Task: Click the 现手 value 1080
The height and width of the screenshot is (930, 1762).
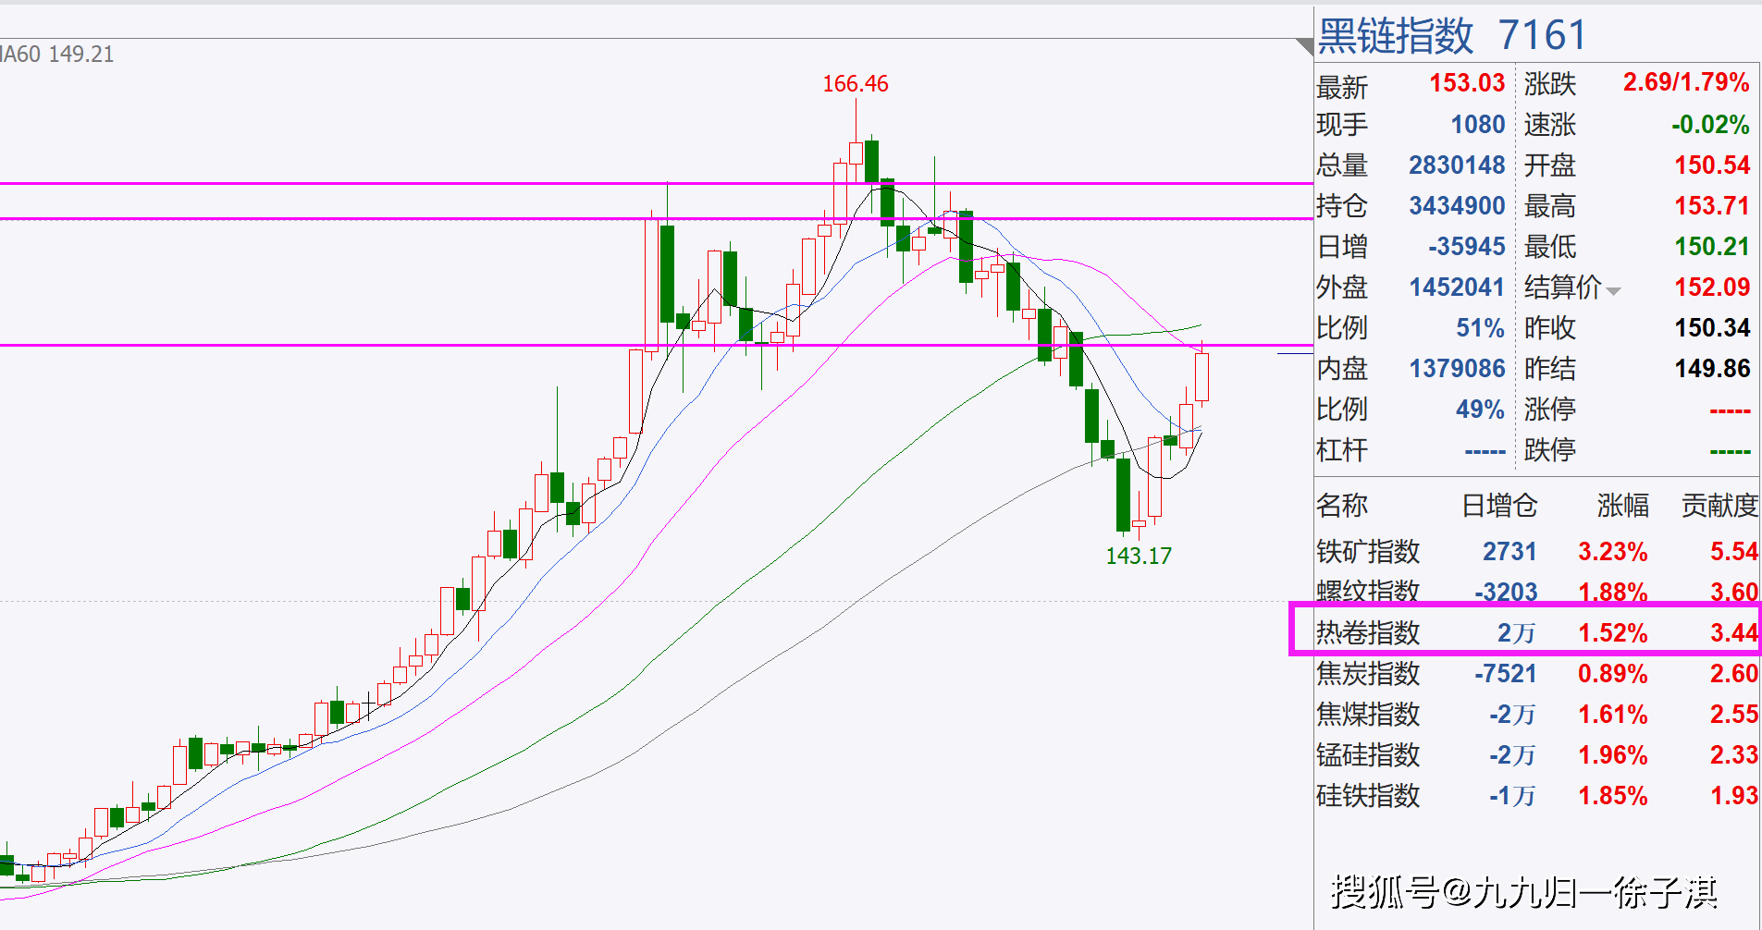Action: tap(1478, 125)
